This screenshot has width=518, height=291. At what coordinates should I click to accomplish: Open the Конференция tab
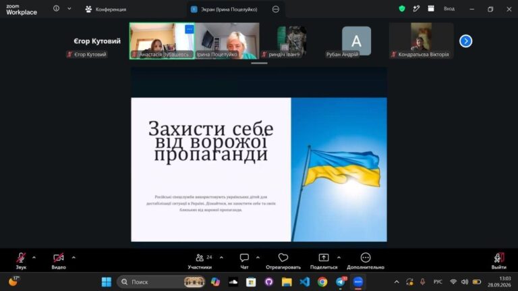click(x=106, y=9)
